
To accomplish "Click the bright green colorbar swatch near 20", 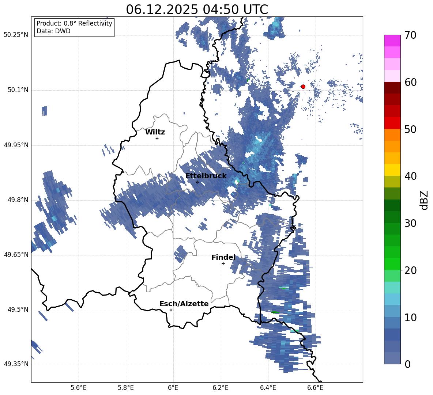I will 392,264.
